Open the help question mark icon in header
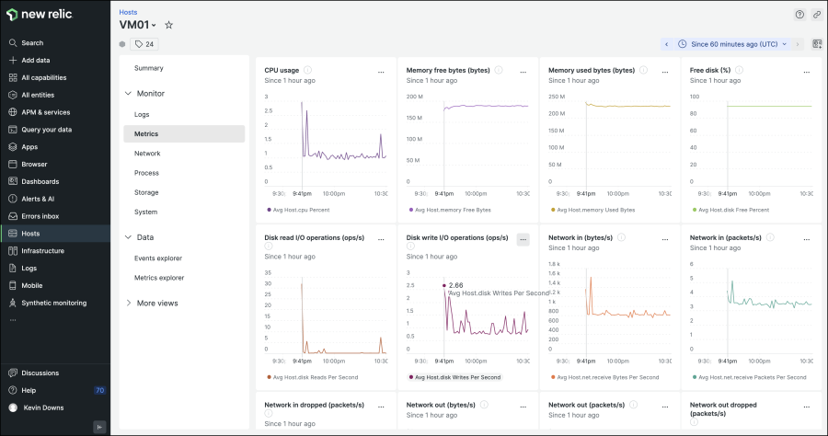Screen dimensions: 828x436 [x=799, y=15]
